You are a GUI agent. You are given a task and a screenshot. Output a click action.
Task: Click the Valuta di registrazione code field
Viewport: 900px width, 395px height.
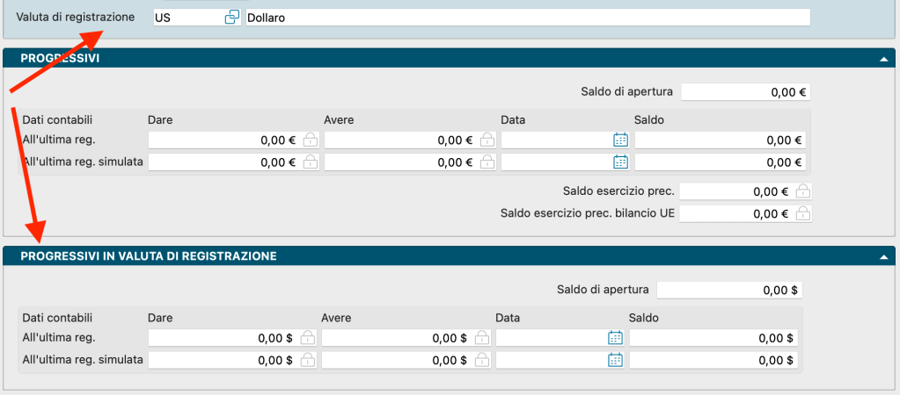click(187, 18)
